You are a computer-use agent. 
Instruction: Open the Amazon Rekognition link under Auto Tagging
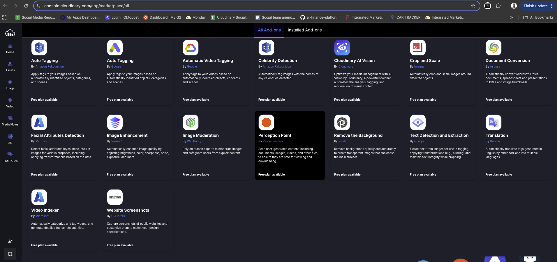(x=50, y=66)
